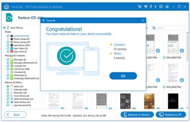Click the iPhone device icon
This screenshot has width=190, height=122.
coord(8,28)
